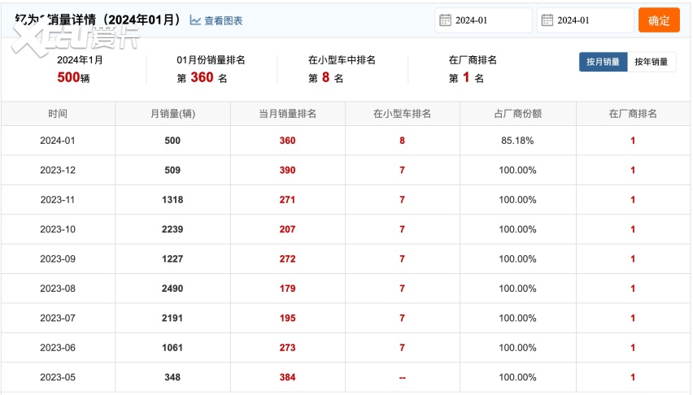This screenshot has width=693, height=395.
Task: Click the 85.18% share cell for 2024-01
Action: 517,141
